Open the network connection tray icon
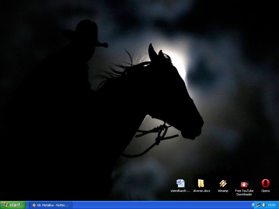Image resolution: width=279 pixels, height=209 pixels. point(259,205)
